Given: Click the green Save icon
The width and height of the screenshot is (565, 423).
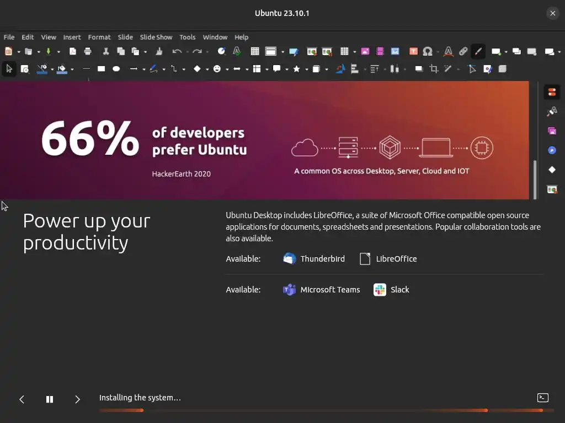Looking at the screenshot, I should click(49, 51).
